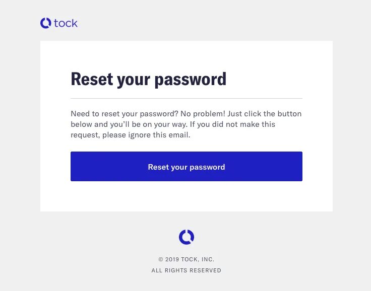
Task: Click the "ALL RIGHTS RESERVED" footer line
Action: pos(187,270)
